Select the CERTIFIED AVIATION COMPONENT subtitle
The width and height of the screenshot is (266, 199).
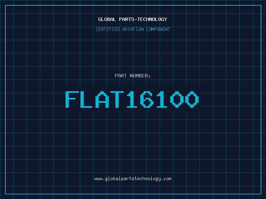click(133, 29)
